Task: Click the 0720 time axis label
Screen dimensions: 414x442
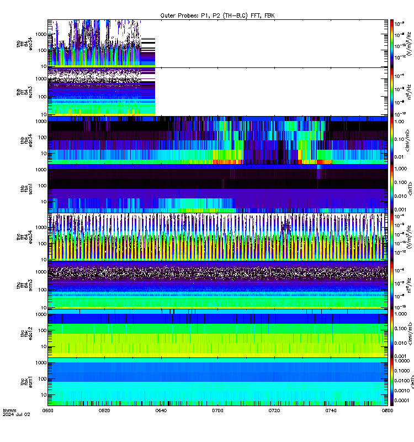Action: coord(274,411)
